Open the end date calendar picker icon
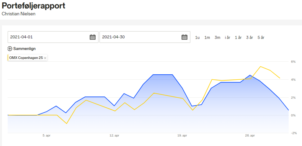Image resolution: width=302 pixels, height=146 pixels. pyautogui.click(x=185, y=37)
